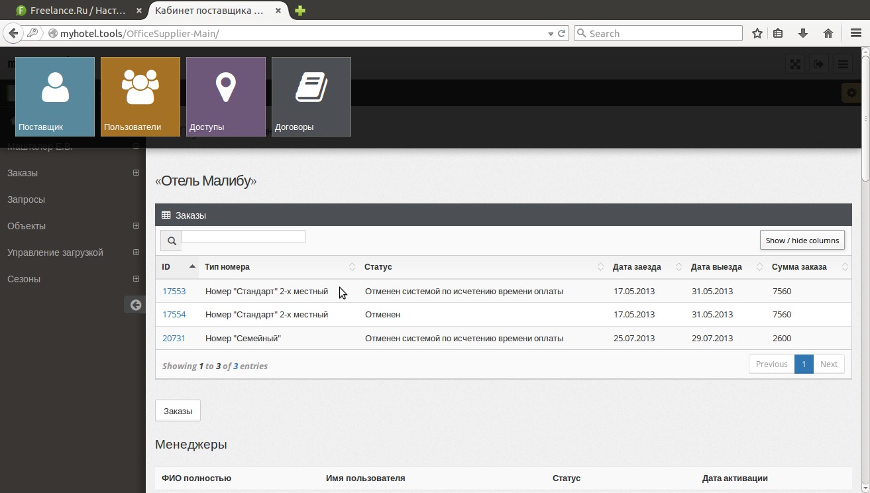Focus the browser Search box
870x493 pixels.
click(658, 33)
